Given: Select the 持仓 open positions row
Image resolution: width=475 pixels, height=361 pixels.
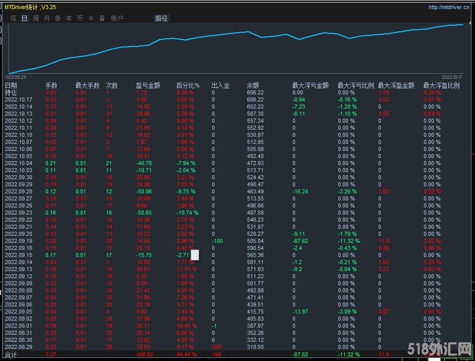Looking at the screenshot, I should coord(11,92).
